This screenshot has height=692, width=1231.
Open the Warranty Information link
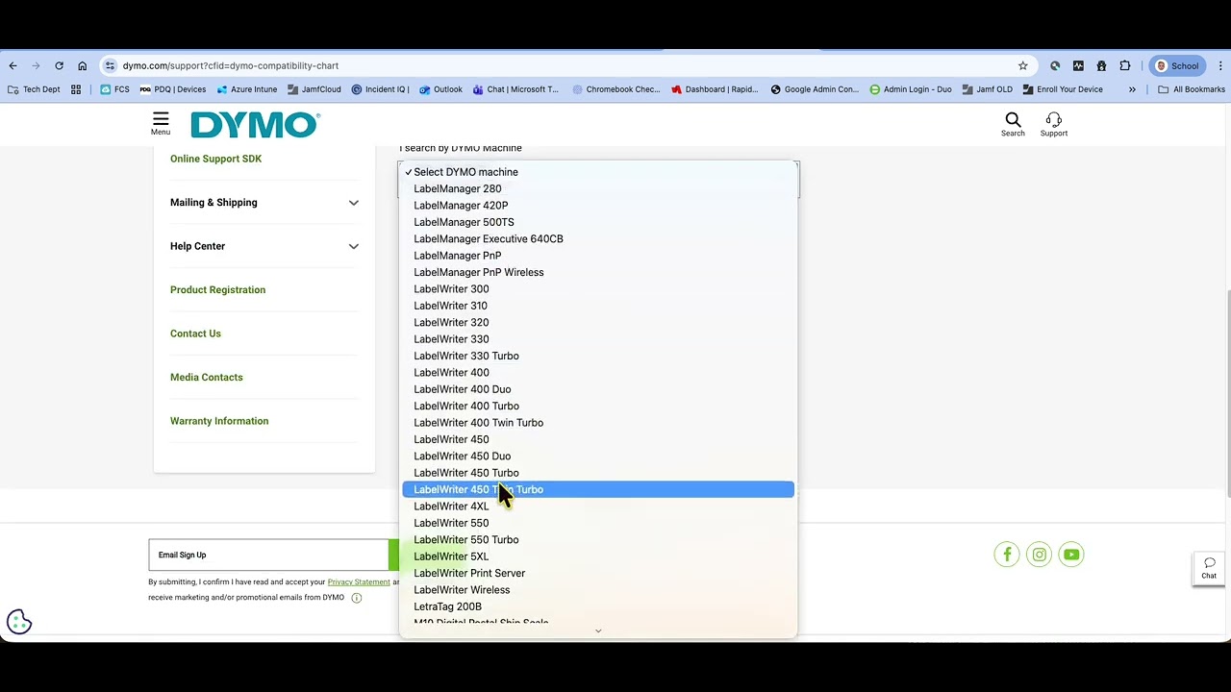coord(219,421)
